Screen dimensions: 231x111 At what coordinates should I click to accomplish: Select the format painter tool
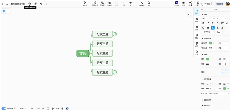[85, 4]
